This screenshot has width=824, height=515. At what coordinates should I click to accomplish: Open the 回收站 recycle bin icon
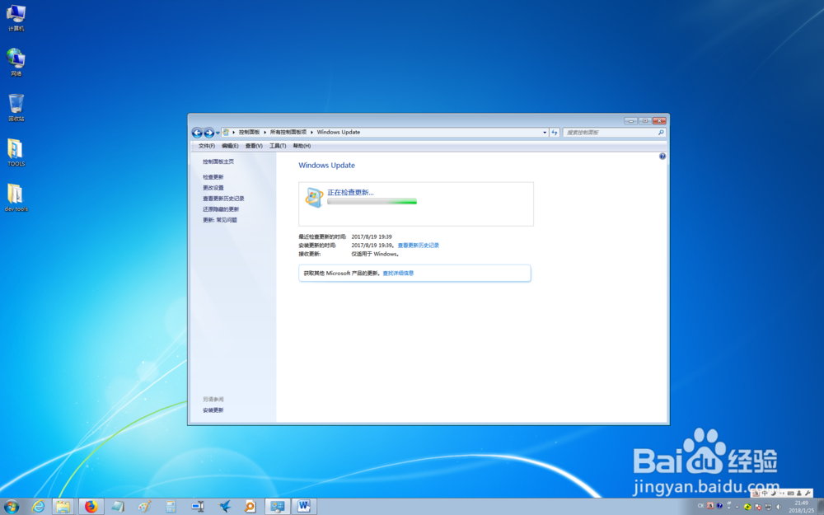tap(16, 108)
